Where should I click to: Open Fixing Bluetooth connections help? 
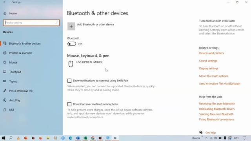tap(216, 119)
